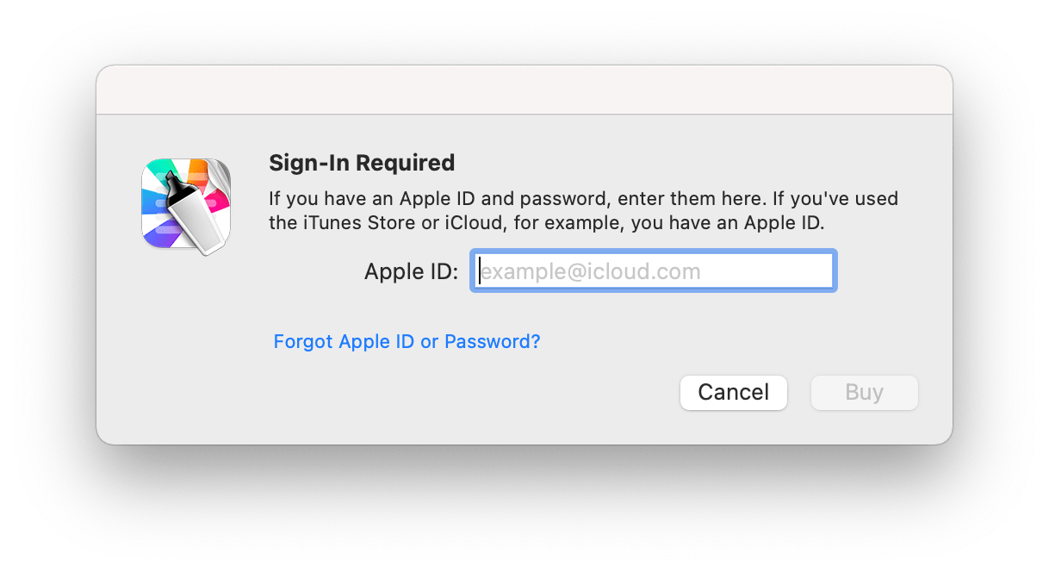Click the Buy button
1049x572 pixels.
click(x=865, y=393)
